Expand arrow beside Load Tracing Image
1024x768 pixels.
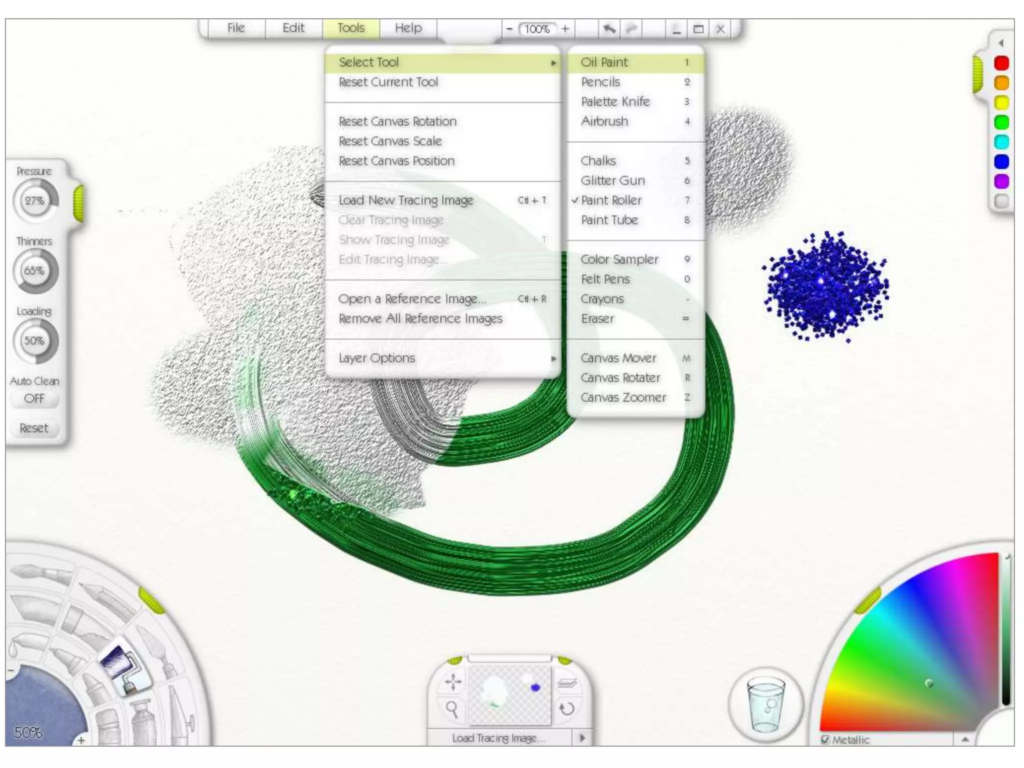click(582, 738)
